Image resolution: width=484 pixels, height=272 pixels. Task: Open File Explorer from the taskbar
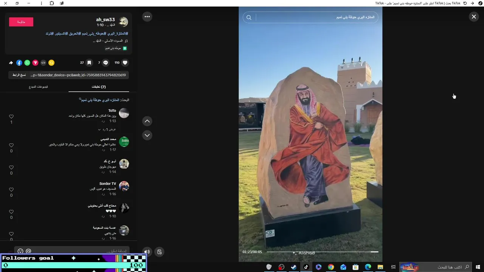pos(380,267)
